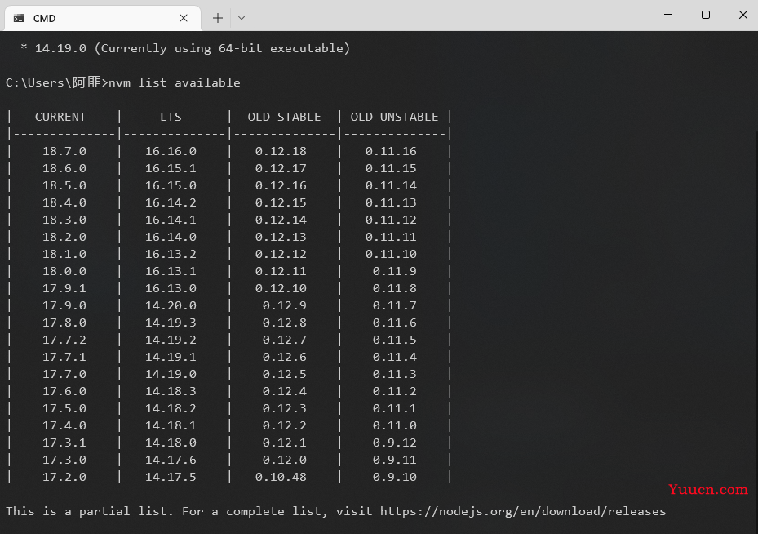The height and width of the screenshot is (534, 758).
Task: Click version 0.12.0 in OLD STABLE
Action: 285,460
